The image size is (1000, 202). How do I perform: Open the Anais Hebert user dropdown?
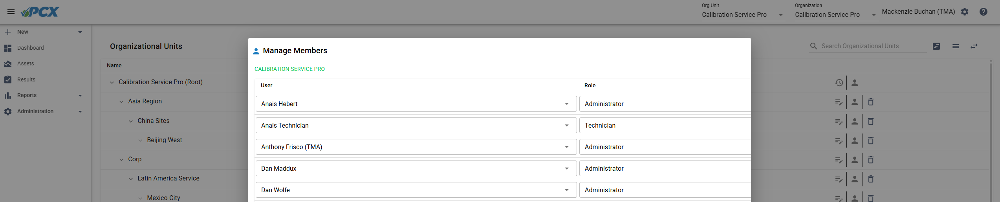pos(416,104)
